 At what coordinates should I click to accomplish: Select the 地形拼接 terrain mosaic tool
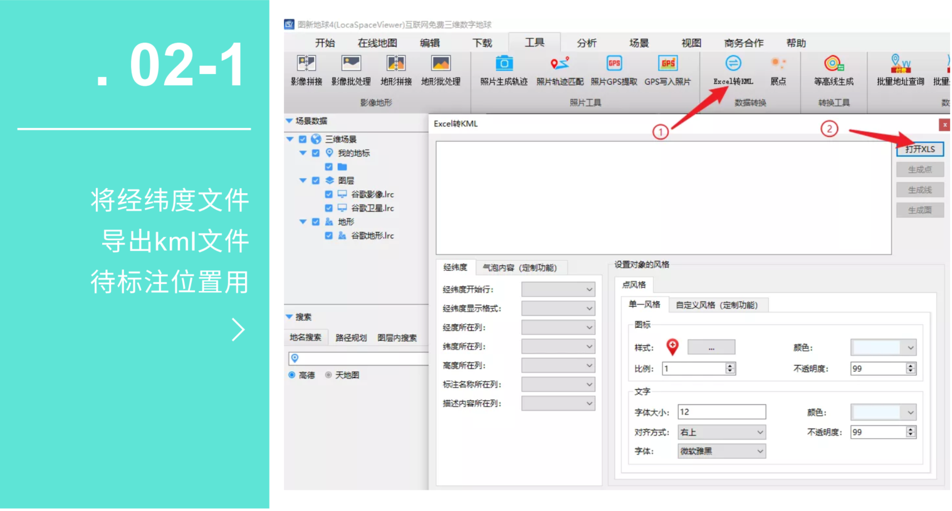click(x=396, y=70)
